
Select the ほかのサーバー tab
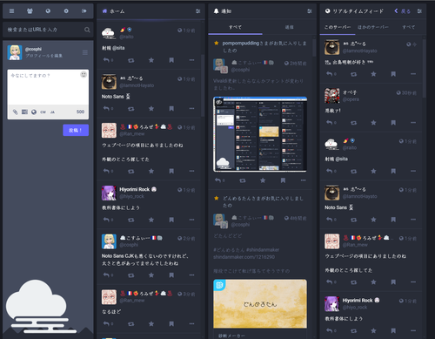pyautogui.click(x=373, y=27)
